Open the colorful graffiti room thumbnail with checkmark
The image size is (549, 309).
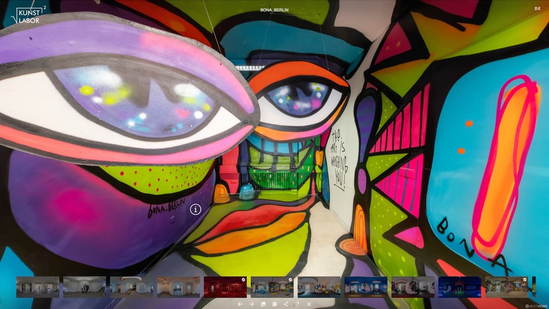272,287
